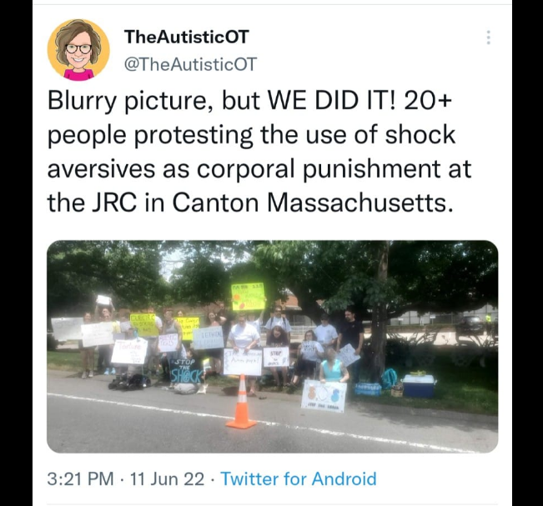
Task: Click the poster with orange and blue circles
Action: [324, 396]
